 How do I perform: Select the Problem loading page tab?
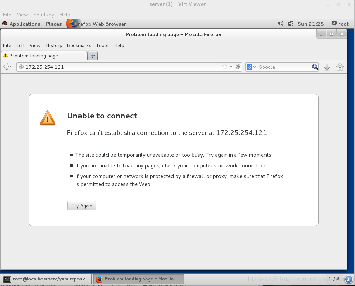(x=44, y=56)
